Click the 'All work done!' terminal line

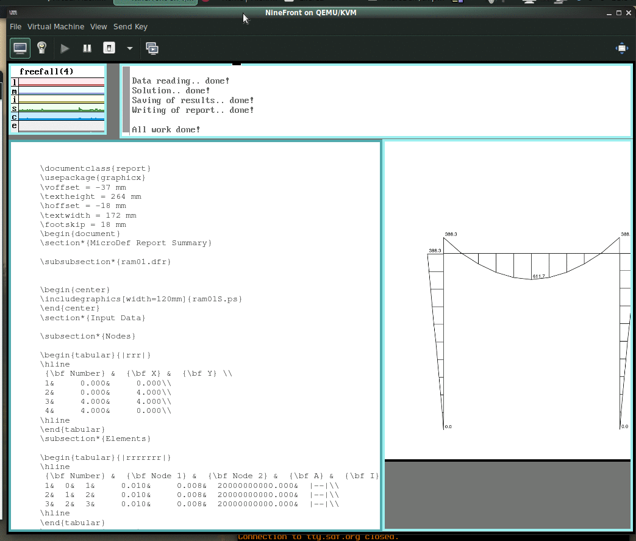pyautogui.click(x=166, y=129)
